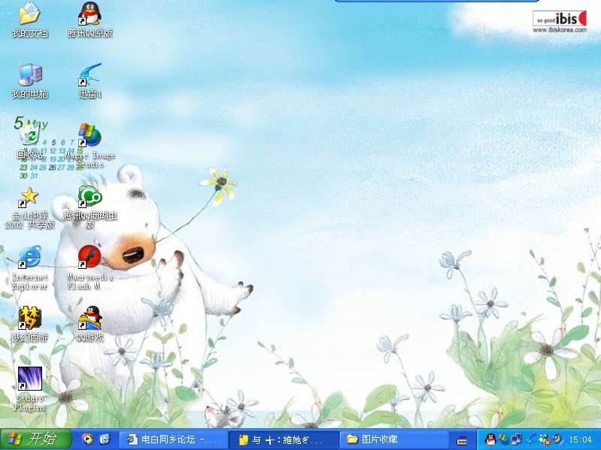Open the 我的文档 folder icon

[x=29, y=14]
